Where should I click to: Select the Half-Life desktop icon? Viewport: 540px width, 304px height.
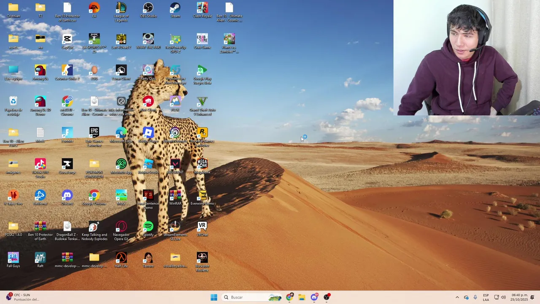pos(121,260)
